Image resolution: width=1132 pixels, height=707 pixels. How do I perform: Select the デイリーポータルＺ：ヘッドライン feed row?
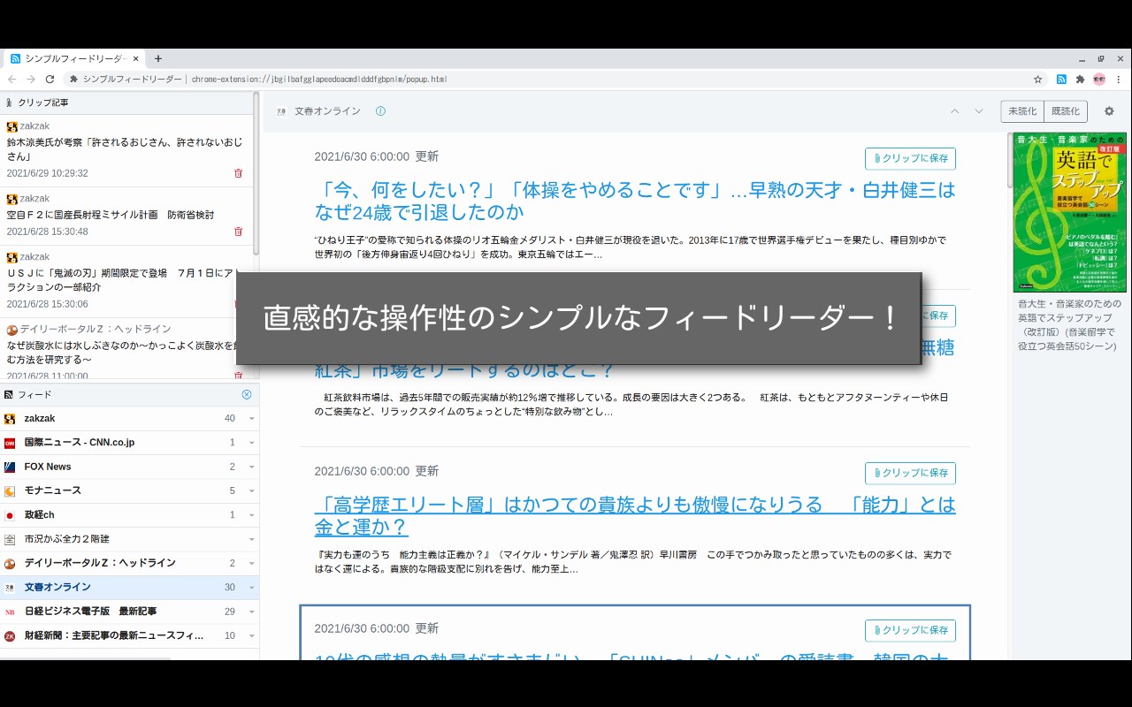129,563
